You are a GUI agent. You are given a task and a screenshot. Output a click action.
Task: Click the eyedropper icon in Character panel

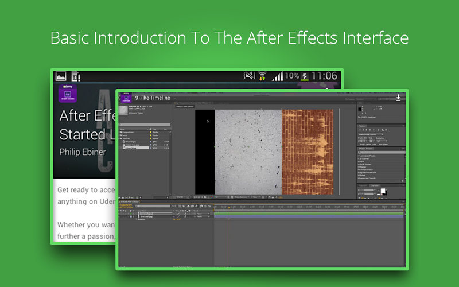point(379,190)
